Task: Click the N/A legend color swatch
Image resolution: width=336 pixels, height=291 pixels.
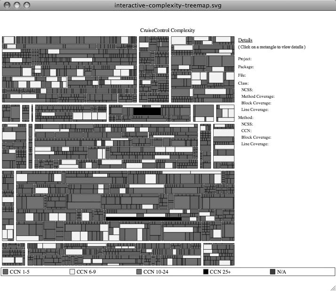Action: click(272, 272)
